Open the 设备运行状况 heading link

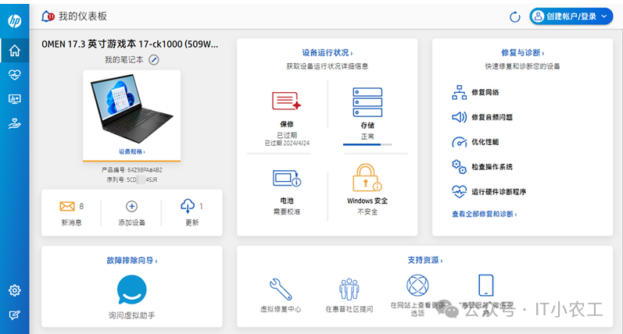click(327, 53)
